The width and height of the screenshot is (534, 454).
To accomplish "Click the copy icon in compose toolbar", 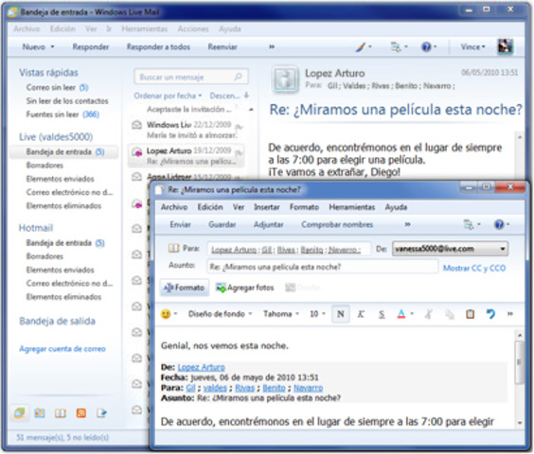I will tap(450, 314).
